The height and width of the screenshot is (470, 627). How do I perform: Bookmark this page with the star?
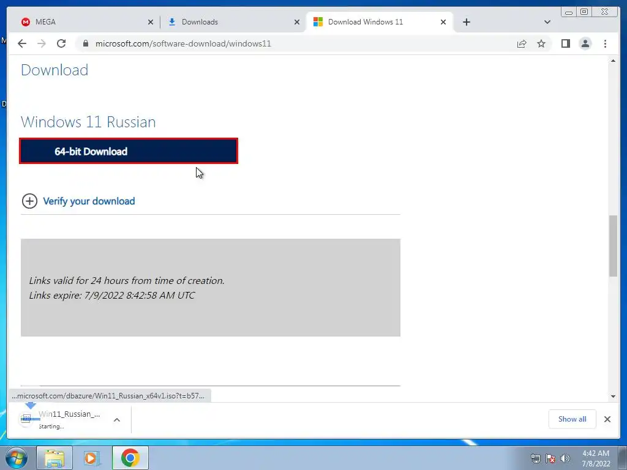541,43
